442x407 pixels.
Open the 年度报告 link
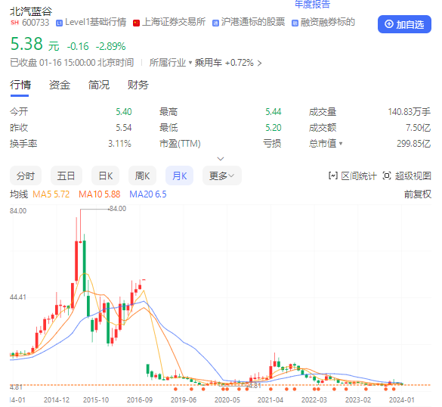(312, 4)
